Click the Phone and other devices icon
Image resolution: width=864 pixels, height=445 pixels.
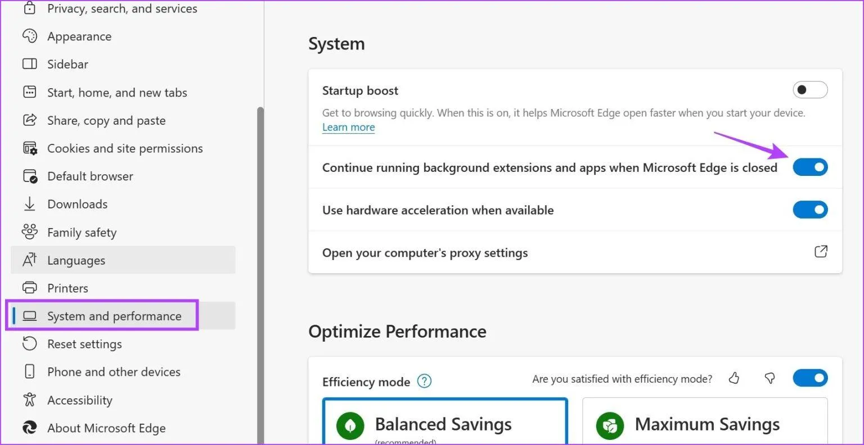30,372
